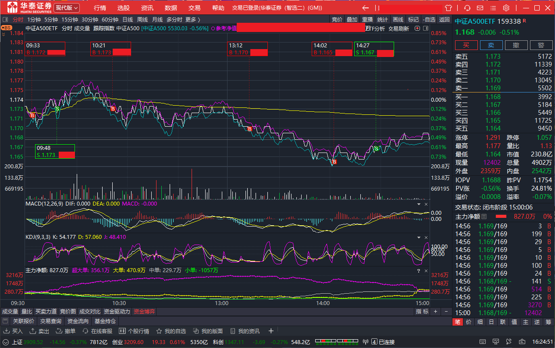Switch to the 日线 chart tab

click(128, 19)
